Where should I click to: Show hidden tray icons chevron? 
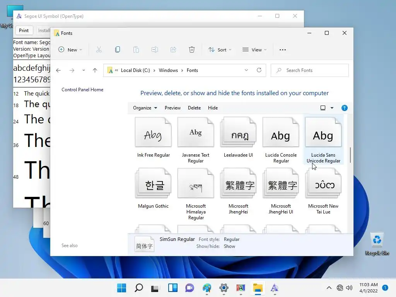(x=329, y=288)
